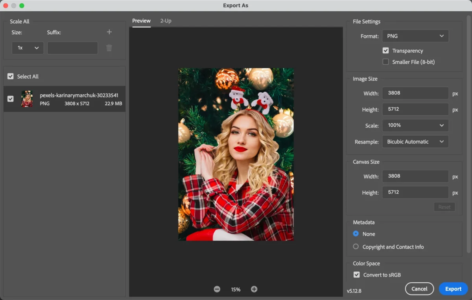
Task: Choose None under Metadata
Action: click(356, 234)
